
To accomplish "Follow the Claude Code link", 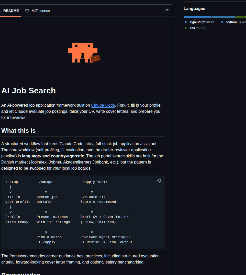I will pyautogui.click(x=103, y=105).
